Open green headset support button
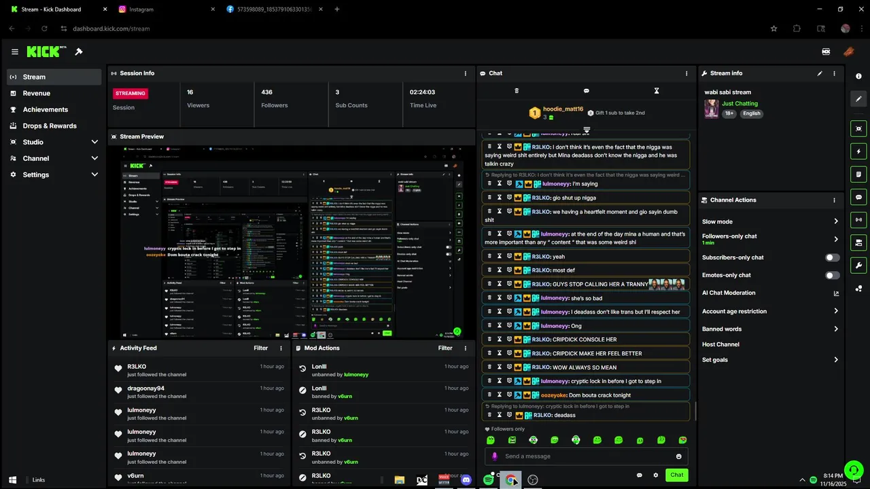Image resolution: width=870 pixels, height=489 pixels. pyautogui.click(x=853, y=470)
